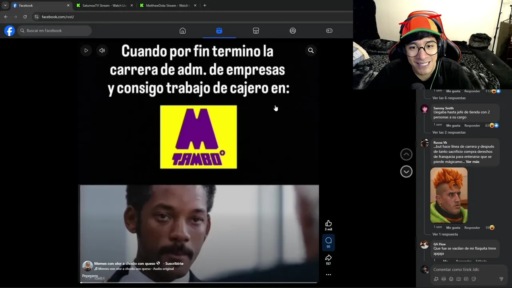Share the reel with arrow icon
The height and width of the screenshot is (288, 512).
[x=328, y=258]
